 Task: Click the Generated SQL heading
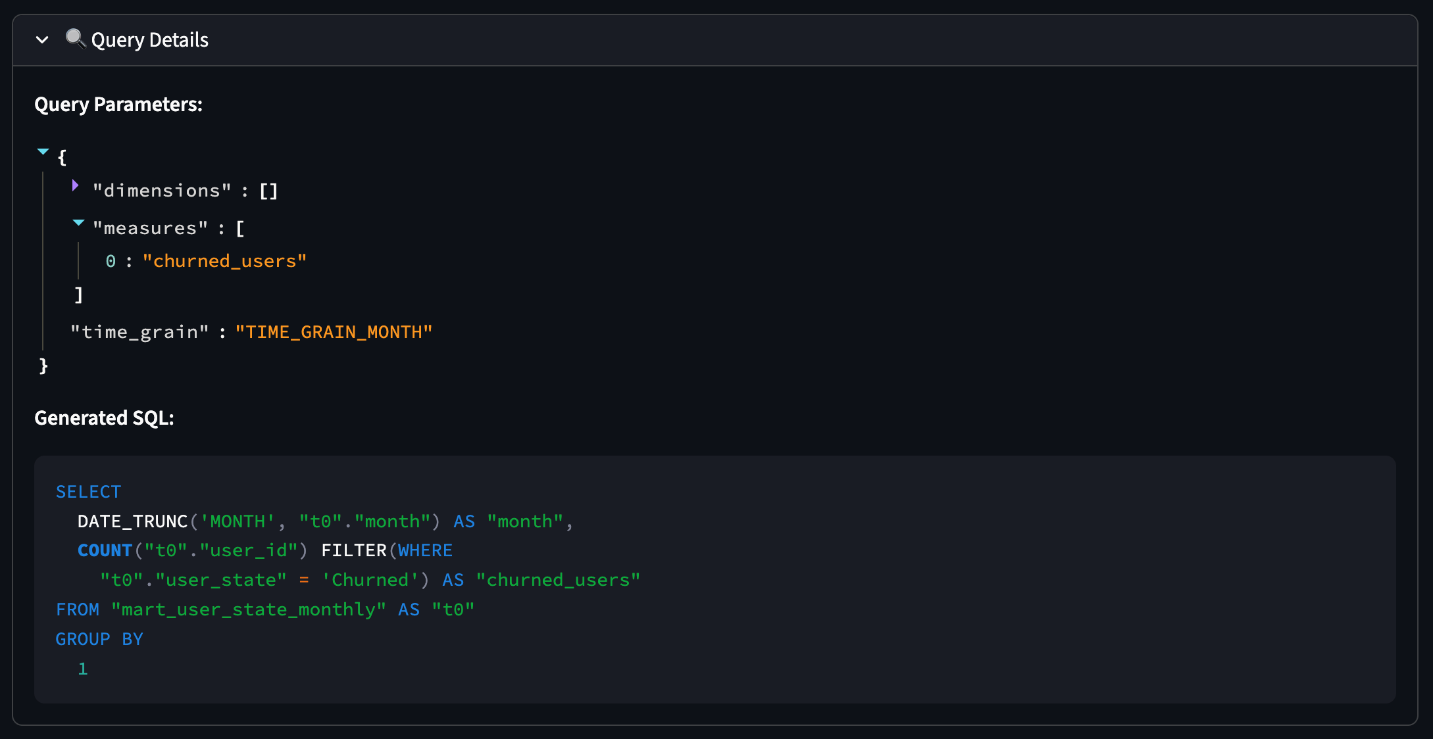pos(104,418)
